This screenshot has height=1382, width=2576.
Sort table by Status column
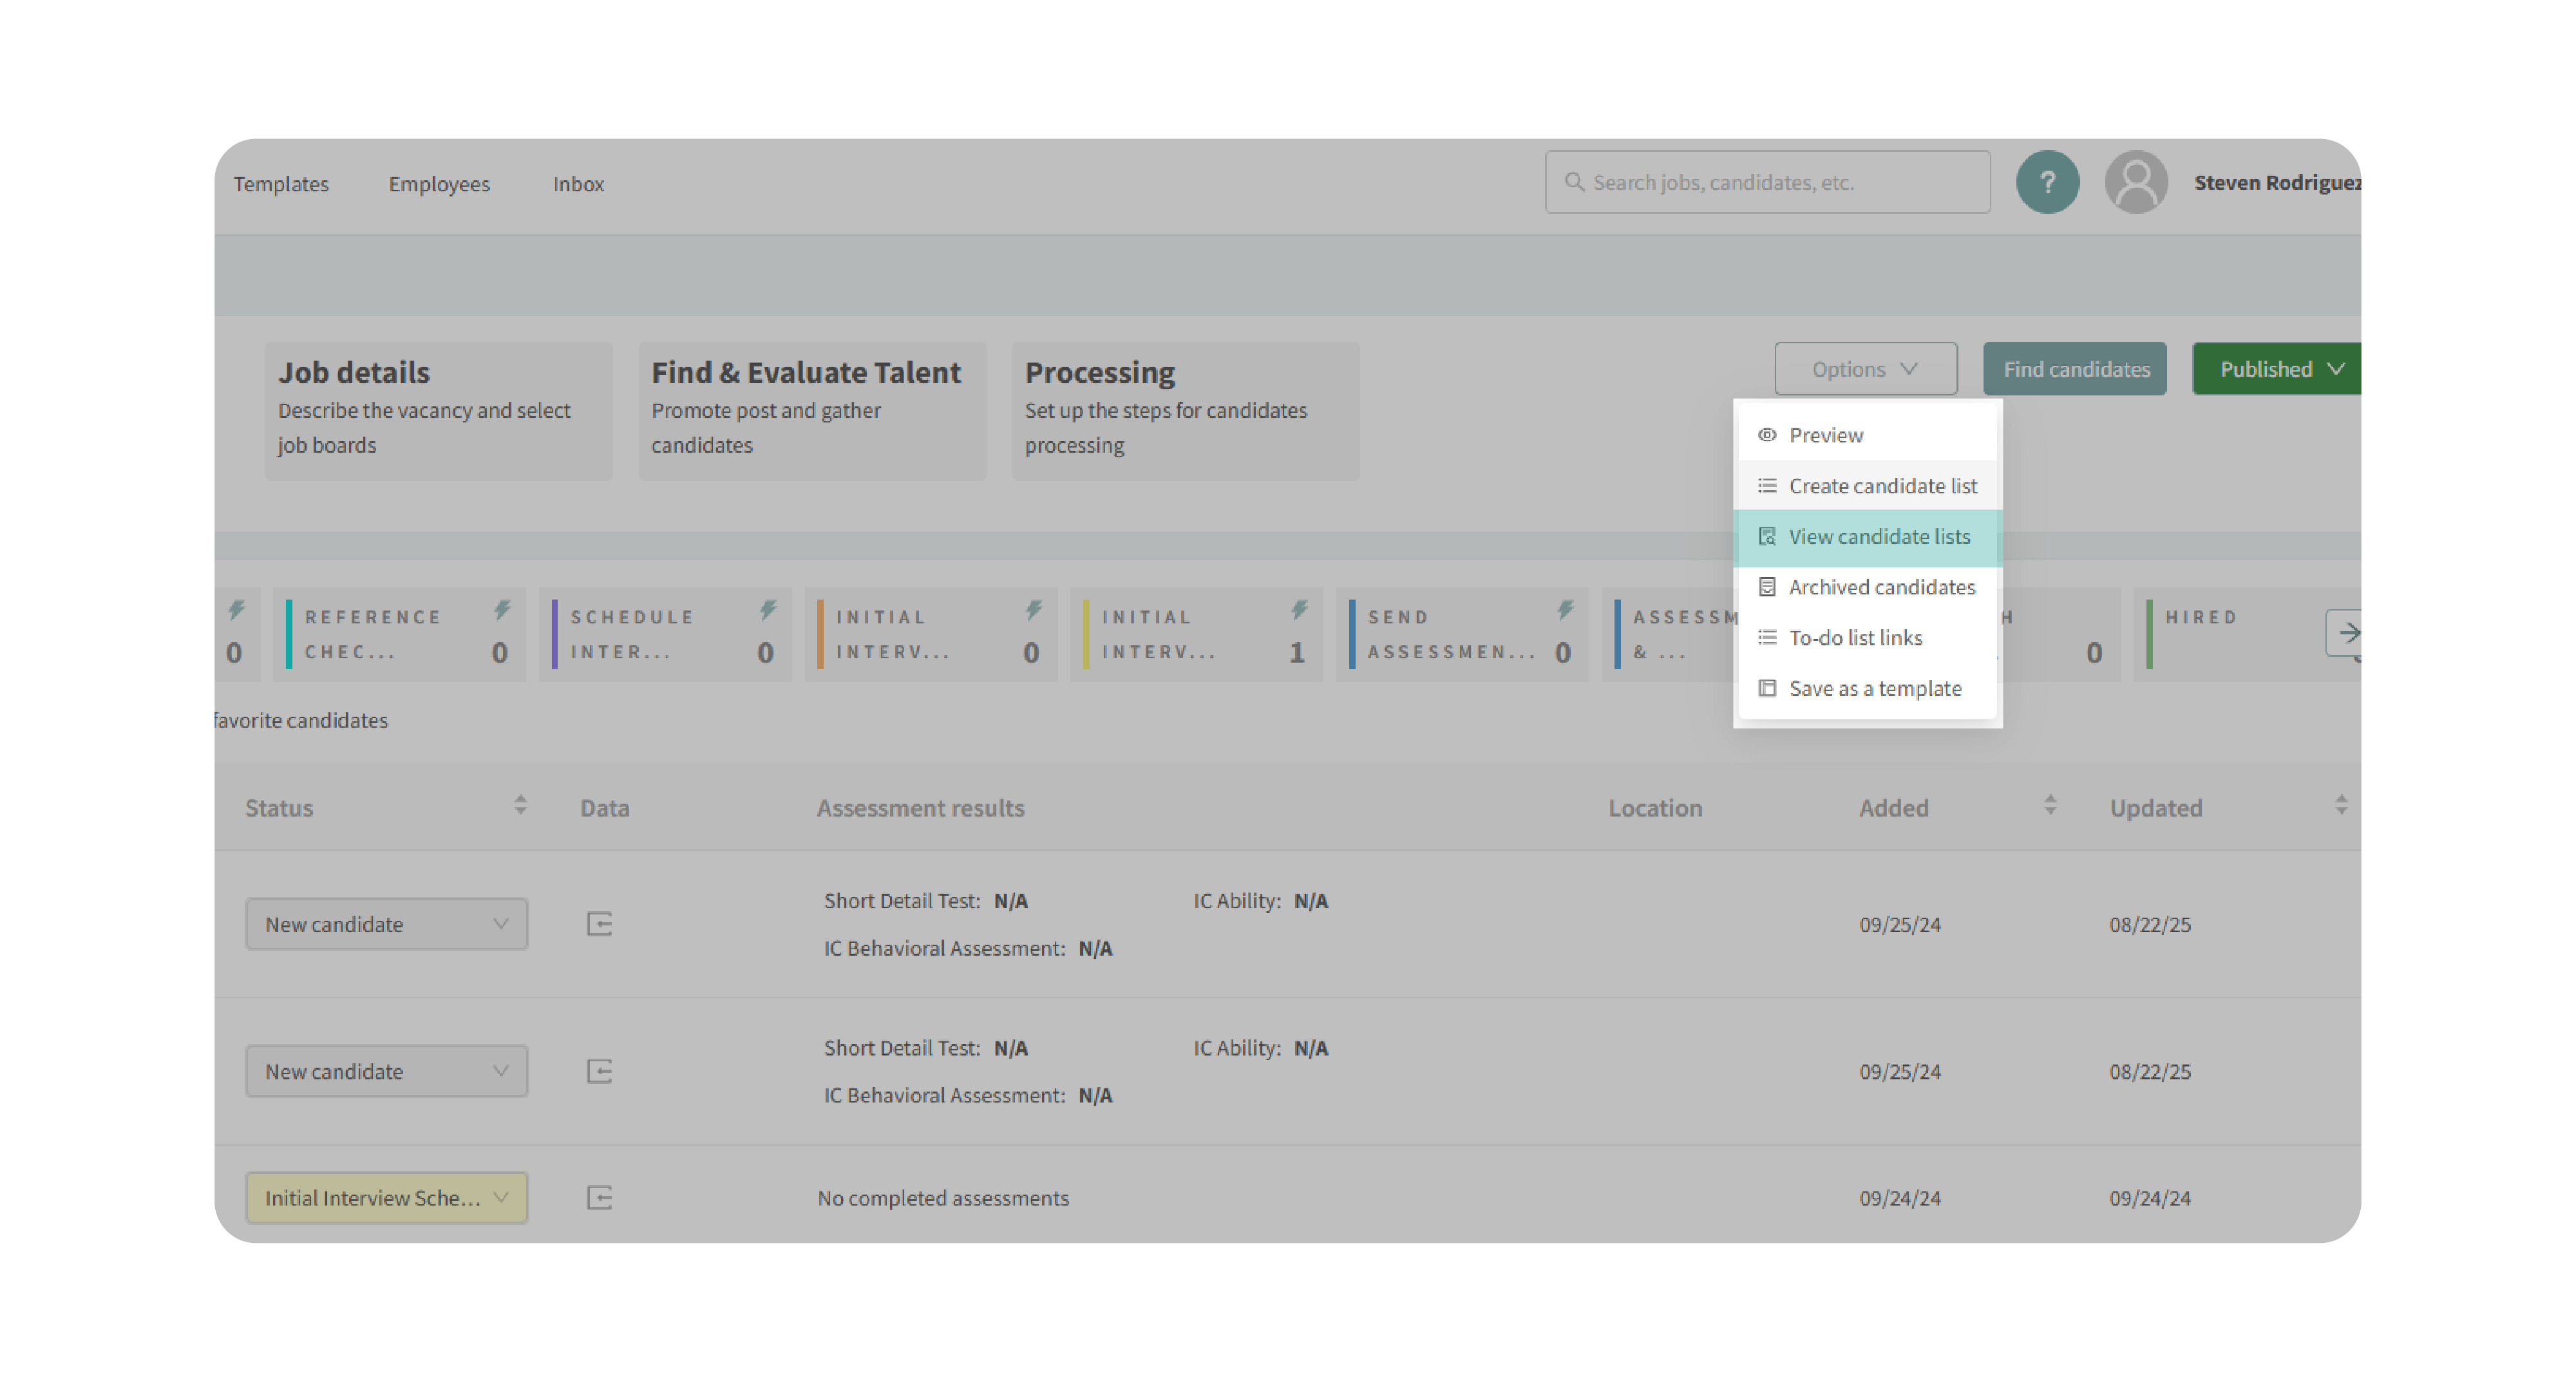[520, 806]
